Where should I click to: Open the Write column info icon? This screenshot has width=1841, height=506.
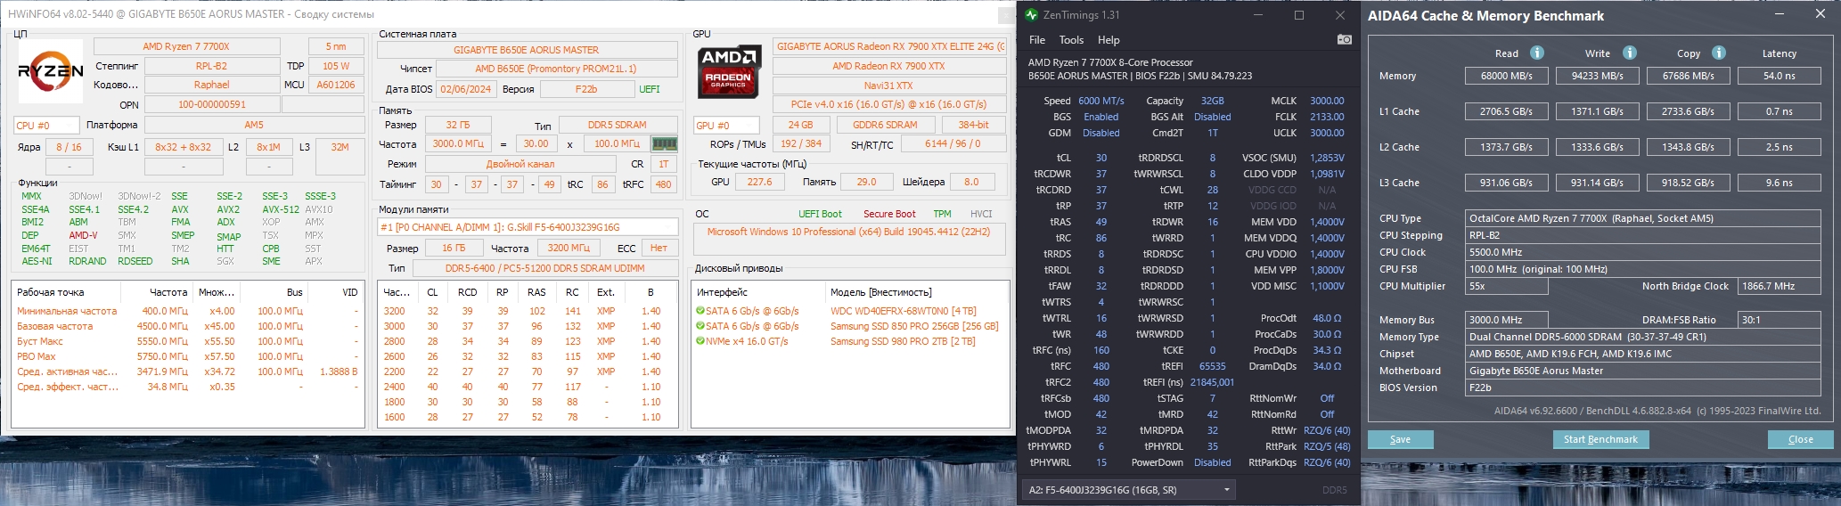(1630, 53)
